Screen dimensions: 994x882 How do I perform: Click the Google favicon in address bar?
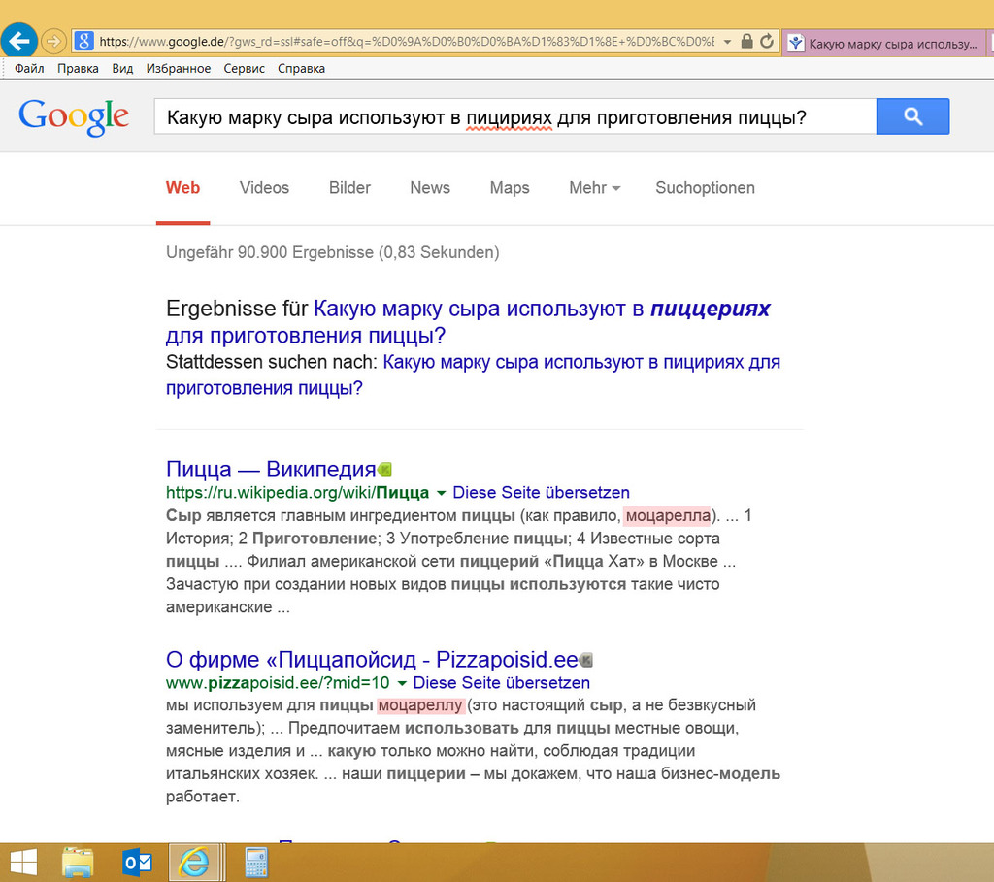[x=83, y=42]
